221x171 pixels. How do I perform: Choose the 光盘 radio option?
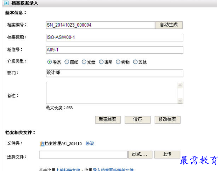pyautogui.click(x=84, y=62)
